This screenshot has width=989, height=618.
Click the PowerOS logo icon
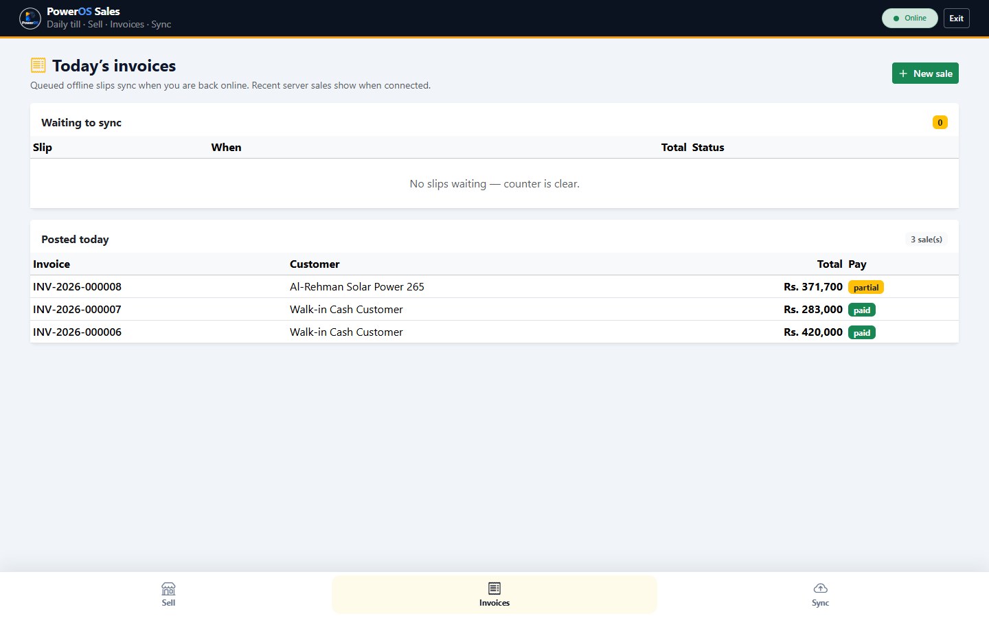[x=30, y=18]
